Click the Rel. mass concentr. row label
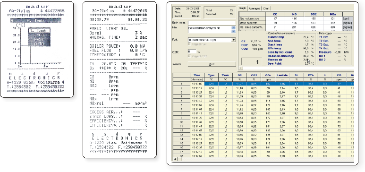This screenshot has width=365, height=172. [253, 27]
